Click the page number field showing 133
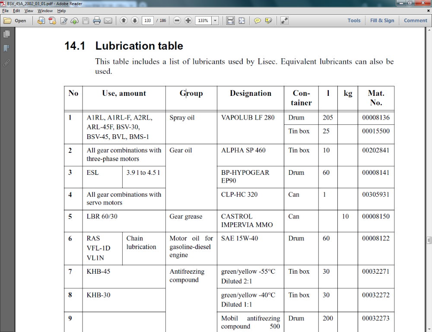This screenshot has width=432, height=332. 147,21
